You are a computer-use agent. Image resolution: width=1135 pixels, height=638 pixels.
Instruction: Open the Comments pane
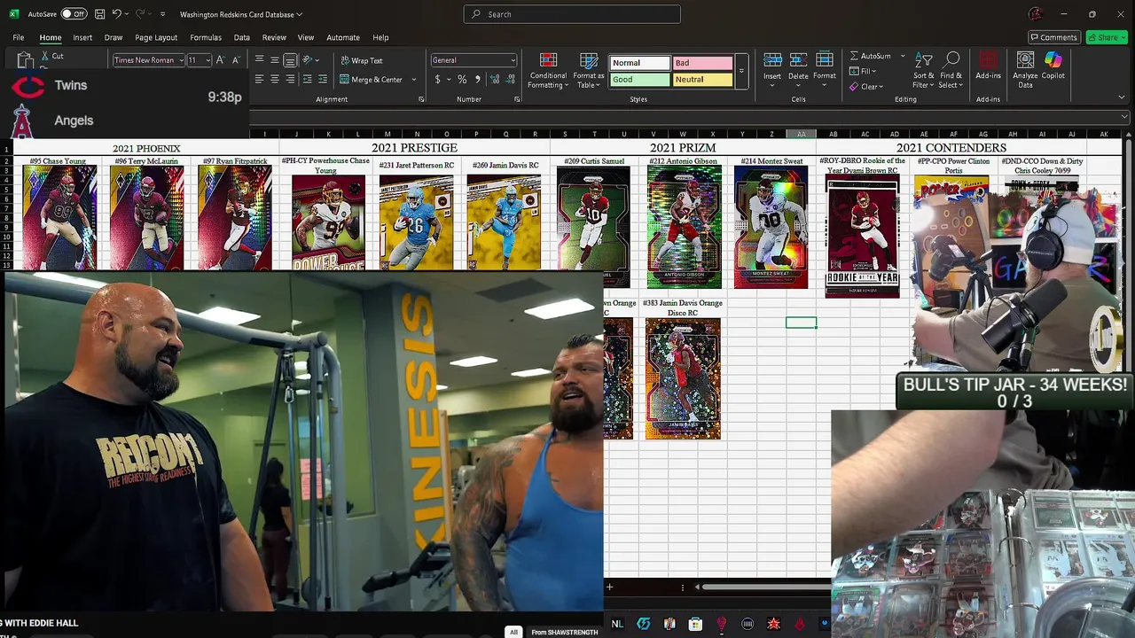click(x=1053, y=37)
